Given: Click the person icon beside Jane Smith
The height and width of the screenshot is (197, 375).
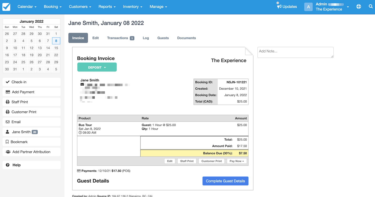Looking at the screenshot, I should 8,132.
